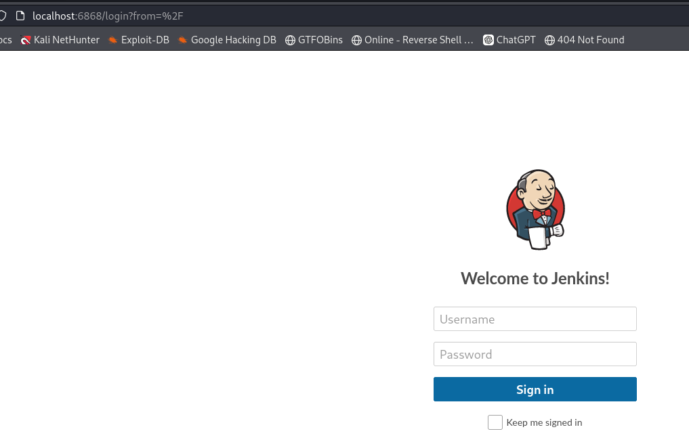Open Kali NetHunter bookmark

tap(60, 40)
